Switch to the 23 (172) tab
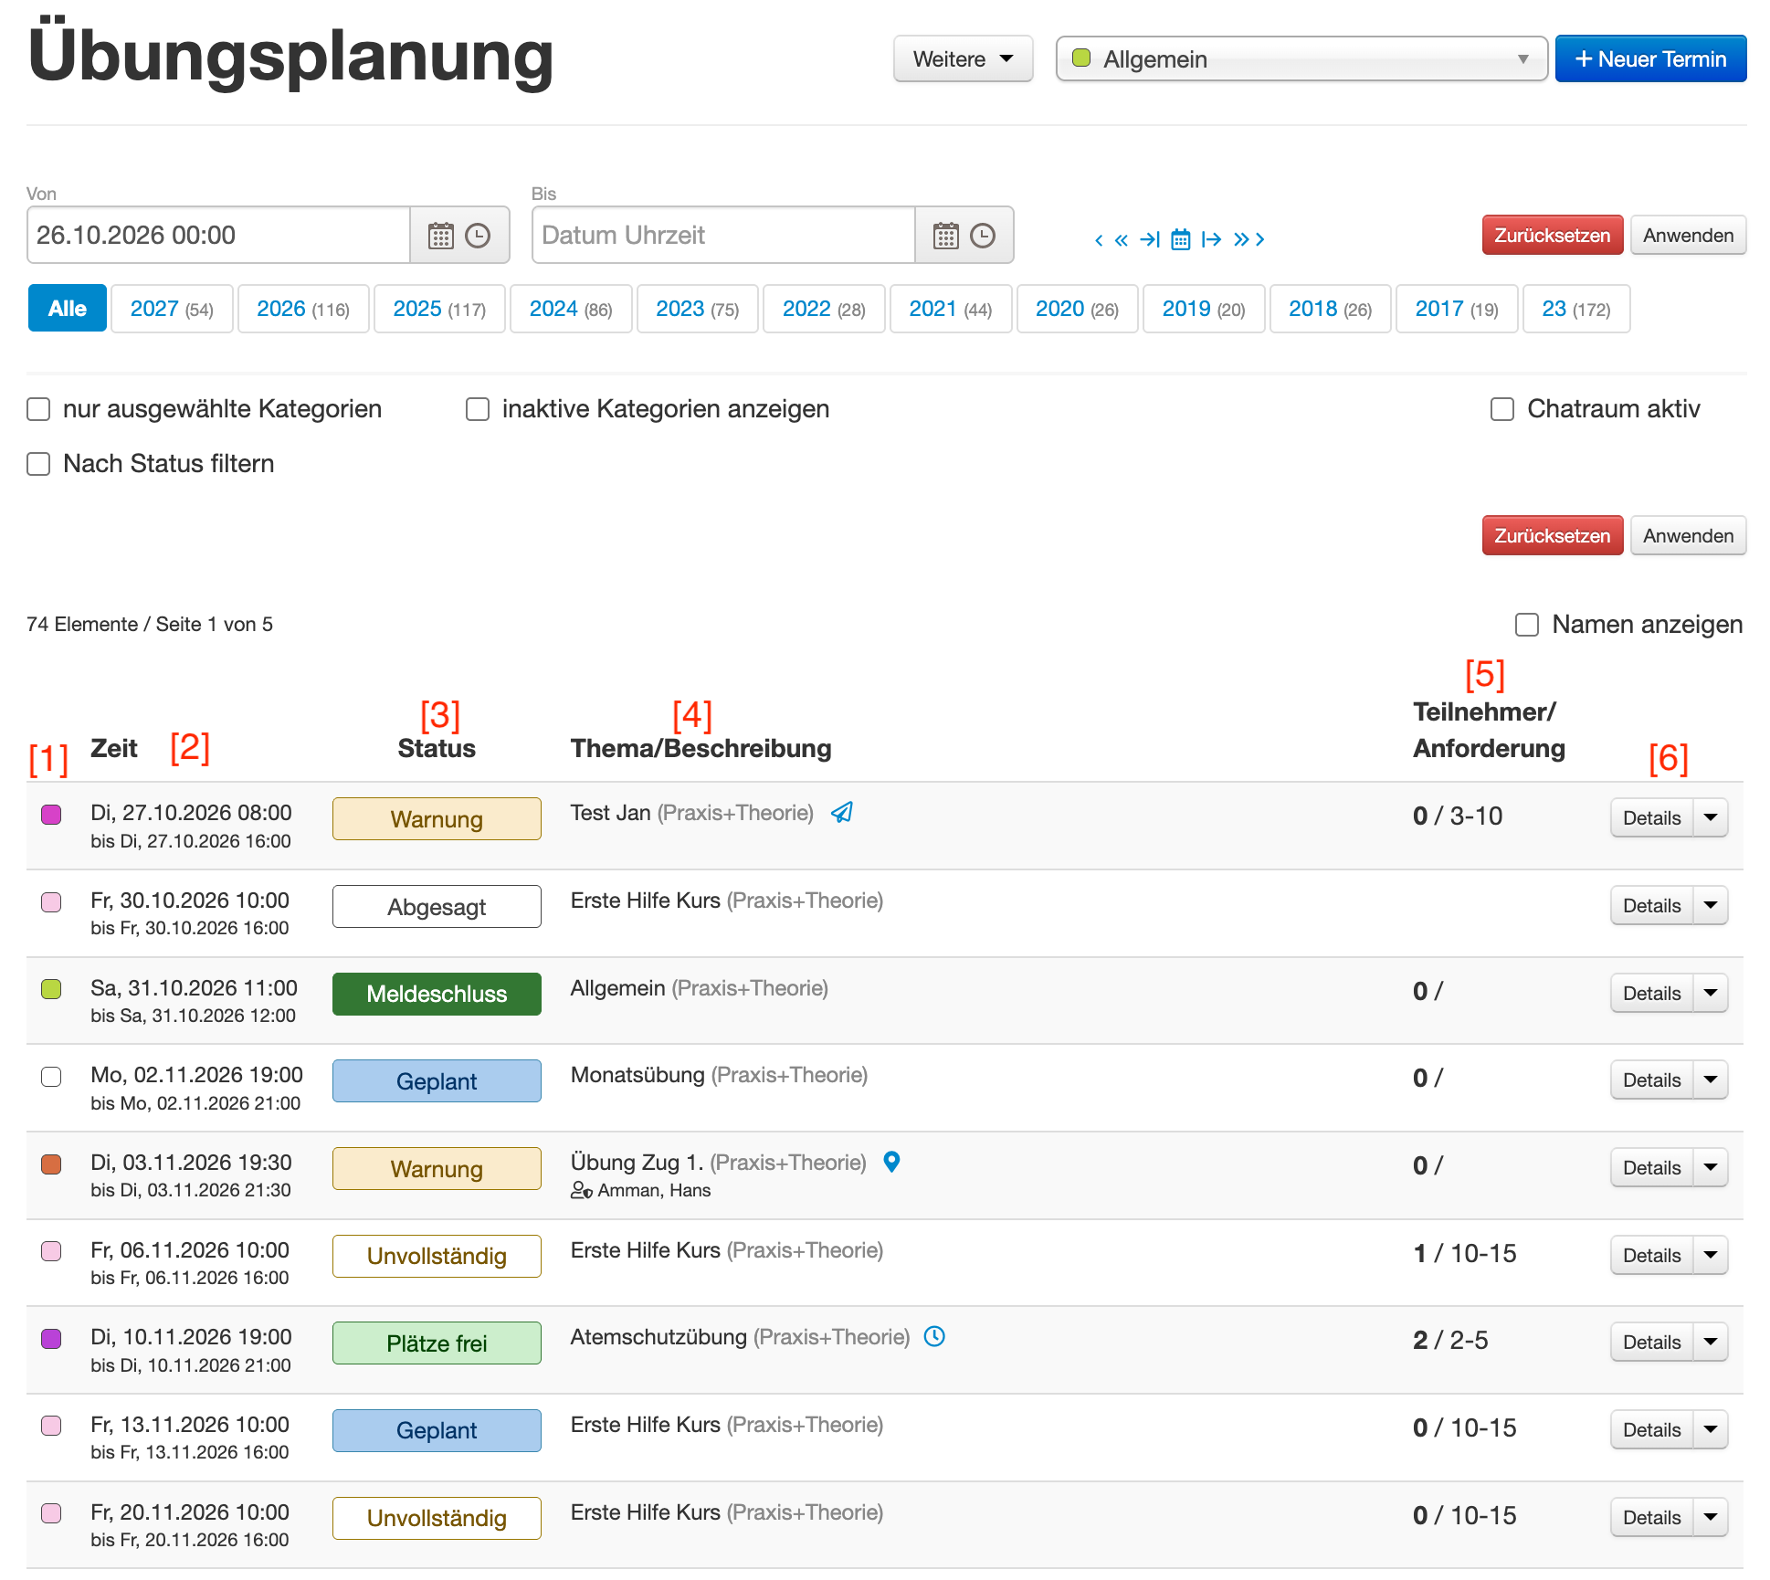This screenshot has width=1770, height=1580. click(1576, 309)
